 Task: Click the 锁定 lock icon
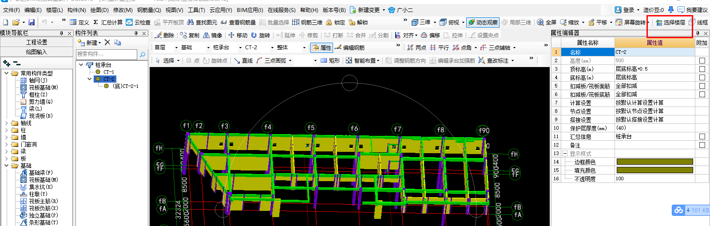(x=335, y=22)
